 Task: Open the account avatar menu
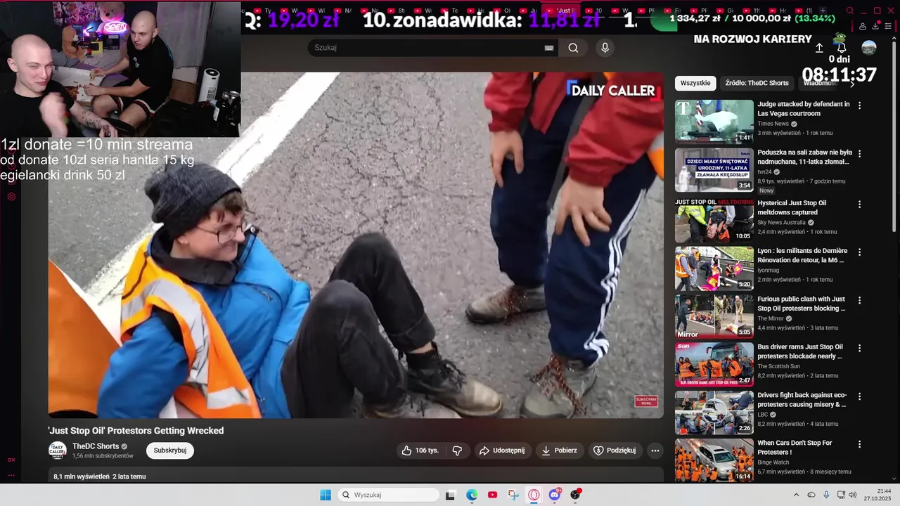click(x=869, y=48)
